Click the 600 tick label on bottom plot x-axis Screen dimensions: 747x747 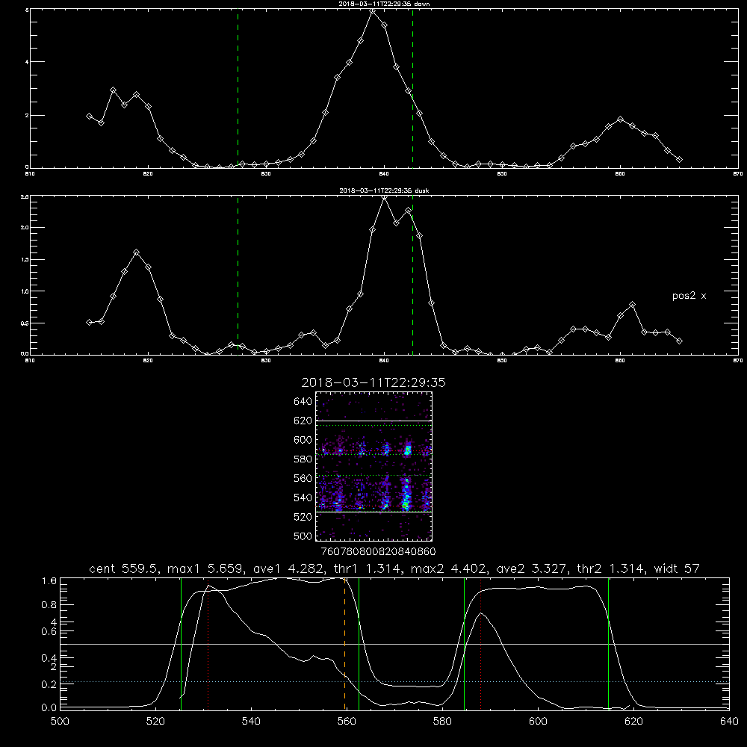pyautogui.click(x=539, y=722)
